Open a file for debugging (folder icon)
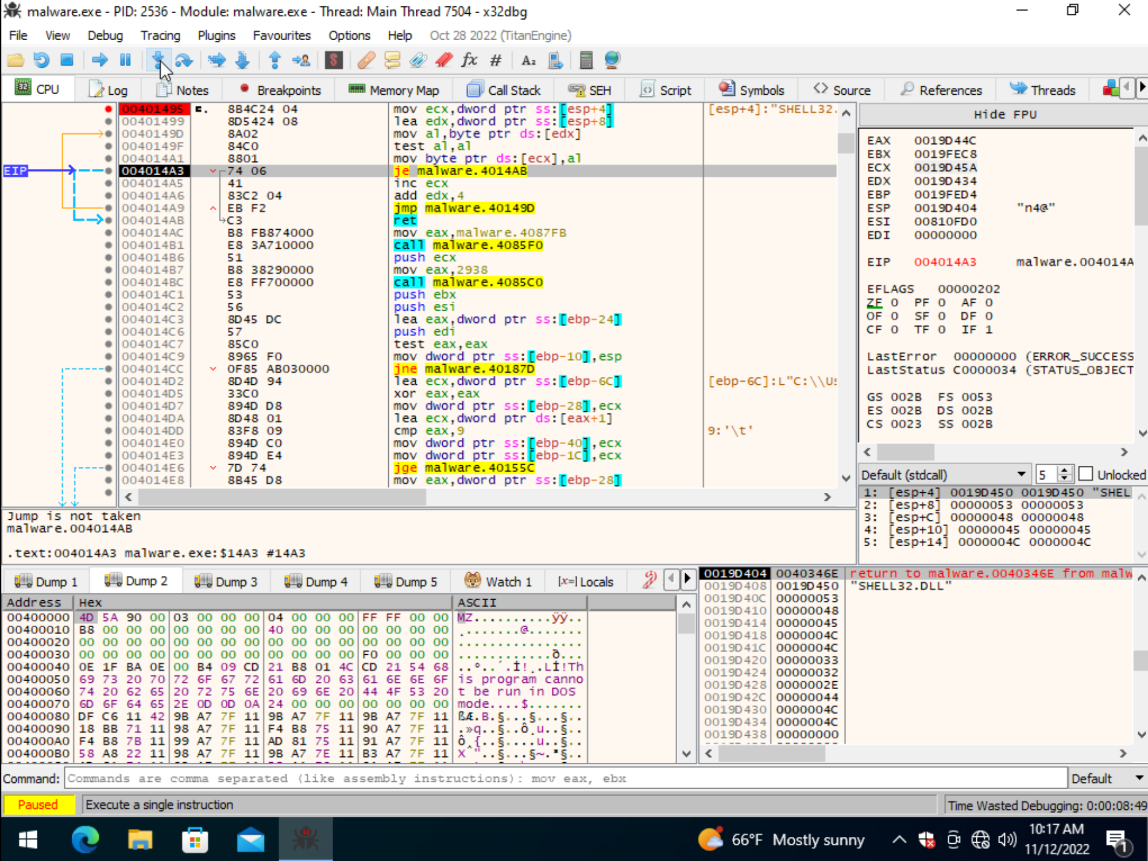 click(x=16, y=60)
